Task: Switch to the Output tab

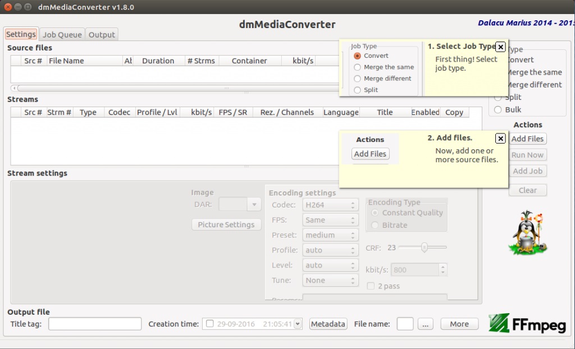Action: click(102, 35)
